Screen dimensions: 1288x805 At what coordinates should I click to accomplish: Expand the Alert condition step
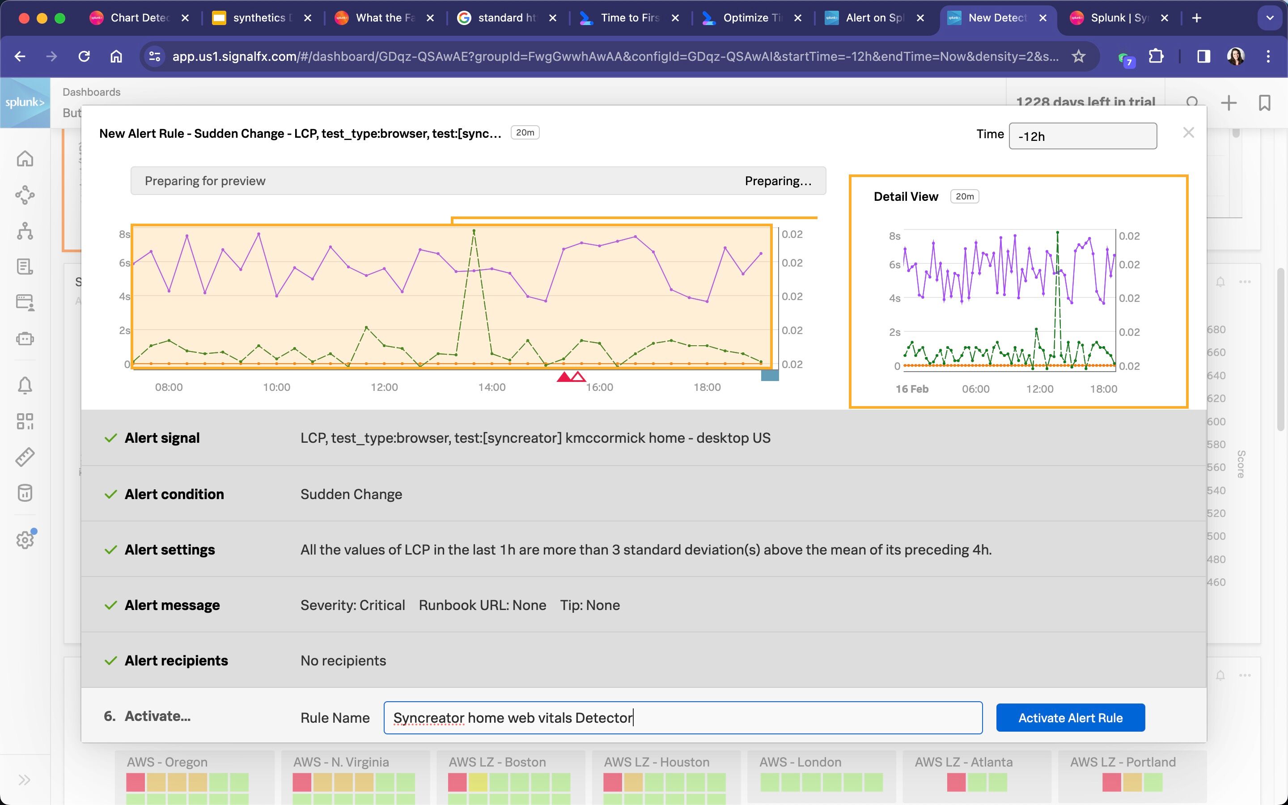tap(644, 494)
